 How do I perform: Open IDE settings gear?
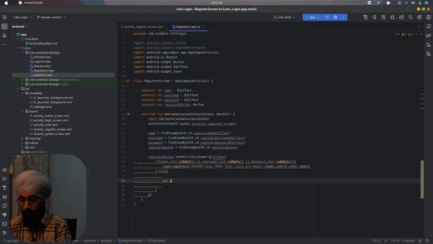419,17
